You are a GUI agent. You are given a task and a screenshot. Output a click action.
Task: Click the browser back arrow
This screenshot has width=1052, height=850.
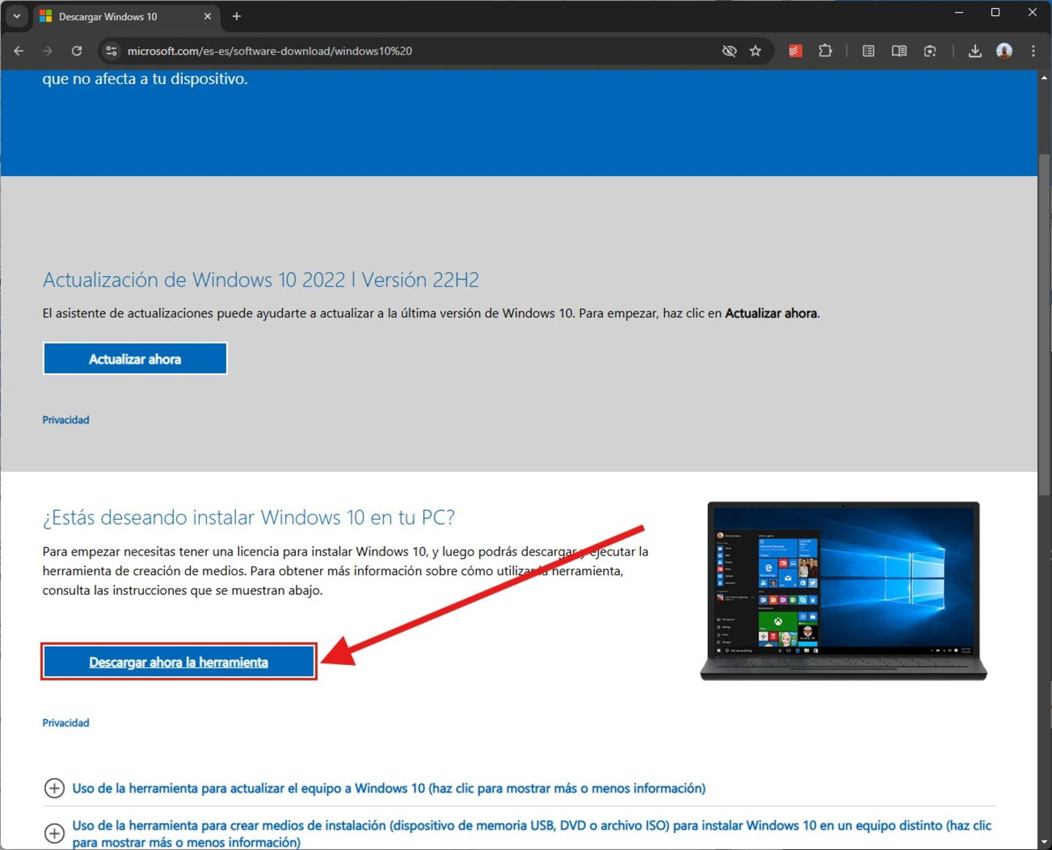[19, 51]
